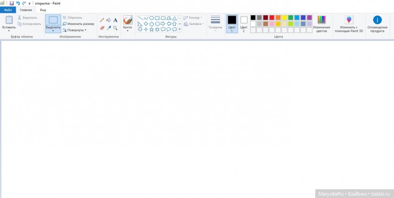Toggle Цвет 1 as active color
Screen dimensions: 394x198
pos(232,23)
